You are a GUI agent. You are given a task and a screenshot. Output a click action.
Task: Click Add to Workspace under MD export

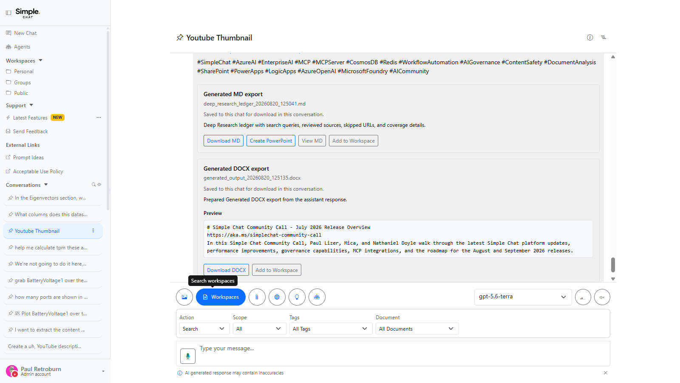click(x=354, y=141)
